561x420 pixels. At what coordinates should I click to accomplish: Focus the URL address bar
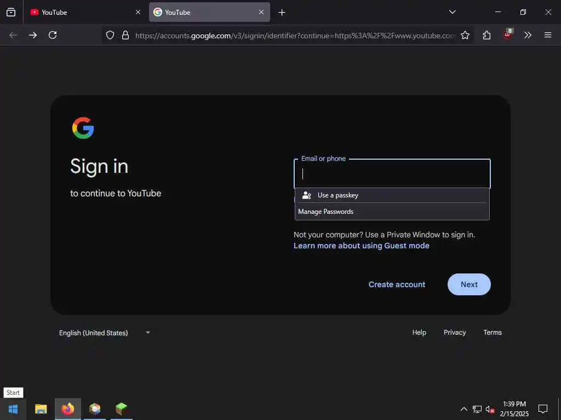[295, 36]
